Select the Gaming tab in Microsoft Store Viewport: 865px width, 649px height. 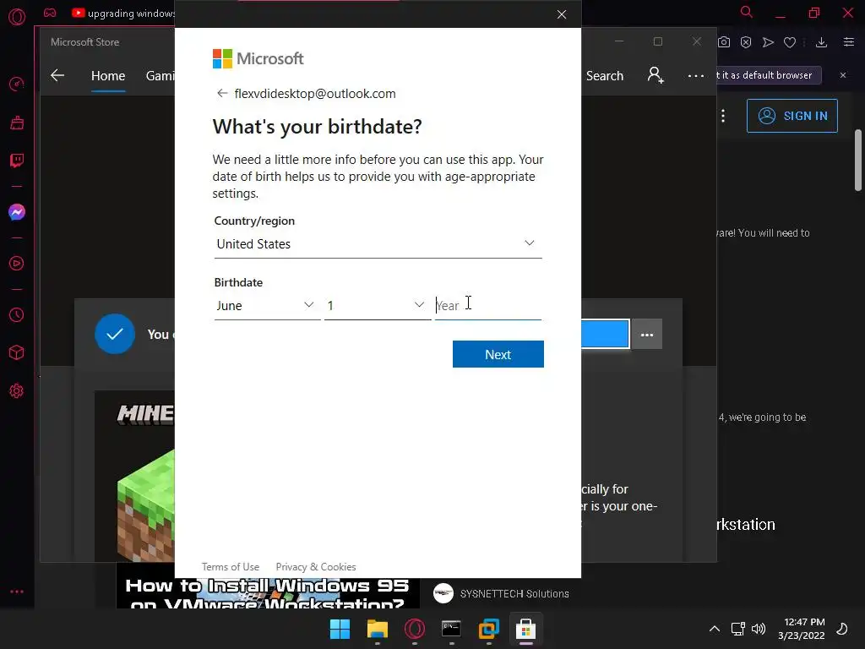pos(160,75)
